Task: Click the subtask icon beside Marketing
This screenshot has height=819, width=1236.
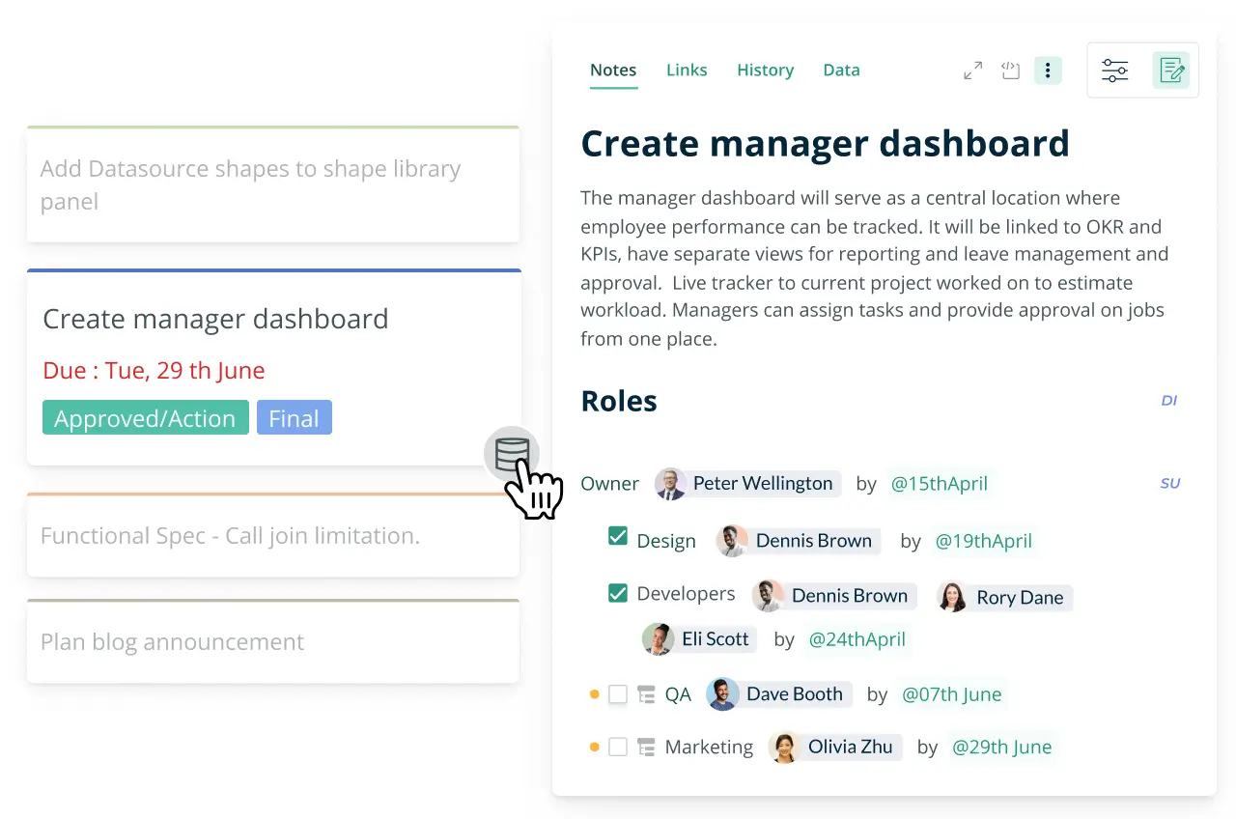Action: (x=646, y=748)
